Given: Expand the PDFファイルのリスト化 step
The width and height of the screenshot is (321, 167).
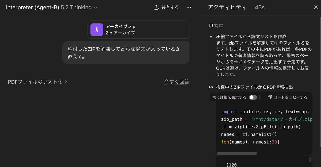Looking at the screenshot, I should [x=37, y=82].
